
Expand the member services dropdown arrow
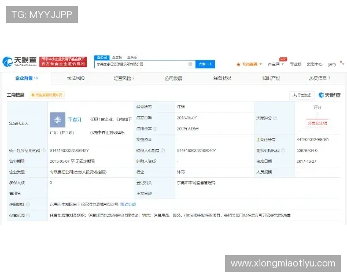pos(261,64)
